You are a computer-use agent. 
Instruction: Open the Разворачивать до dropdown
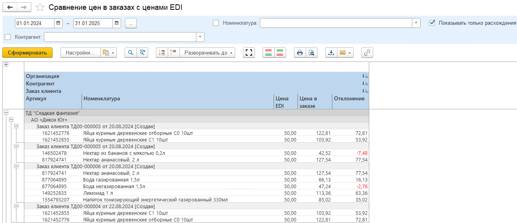click(x=207, y=53)
